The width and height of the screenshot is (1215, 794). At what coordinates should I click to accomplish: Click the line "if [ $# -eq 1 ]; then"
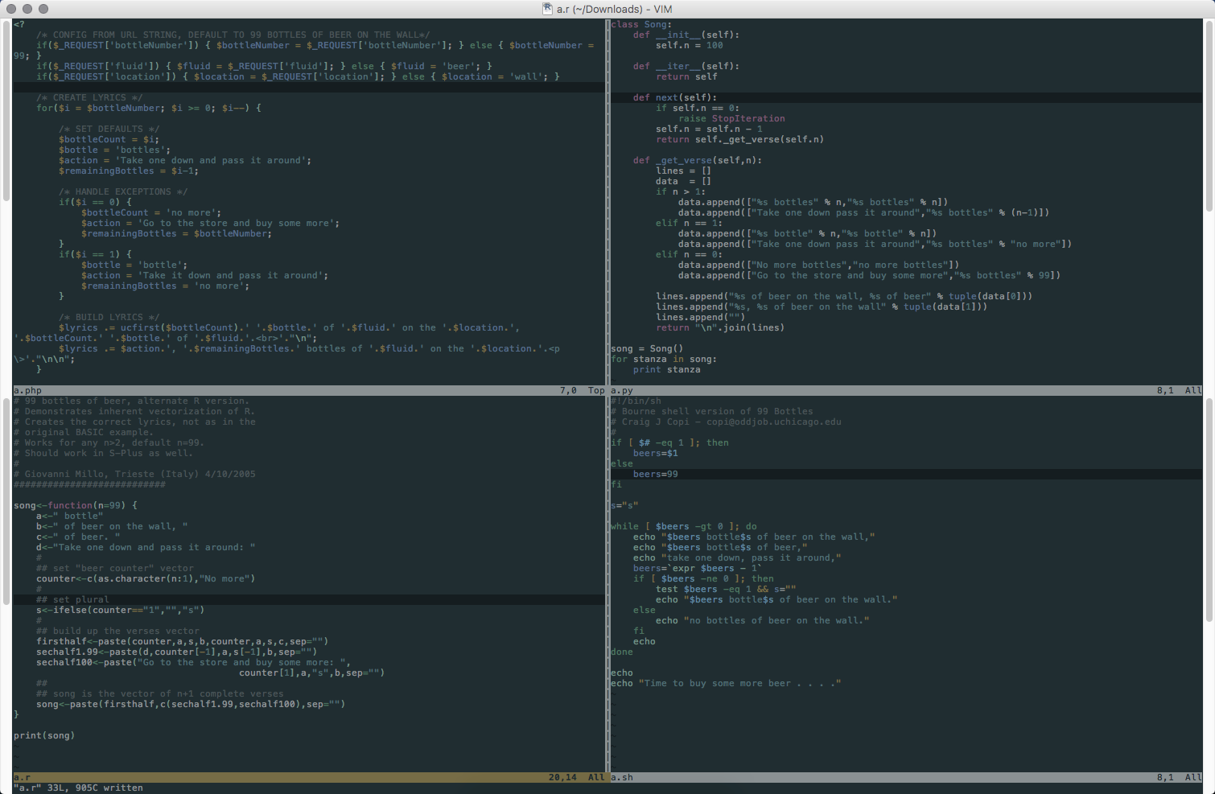(669, 442)
